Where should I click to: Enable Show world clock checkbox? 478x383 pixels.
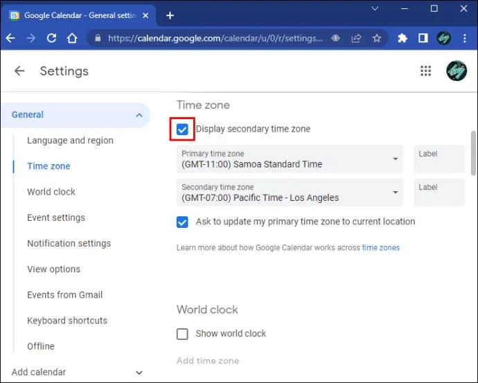[x=182, y=334]
